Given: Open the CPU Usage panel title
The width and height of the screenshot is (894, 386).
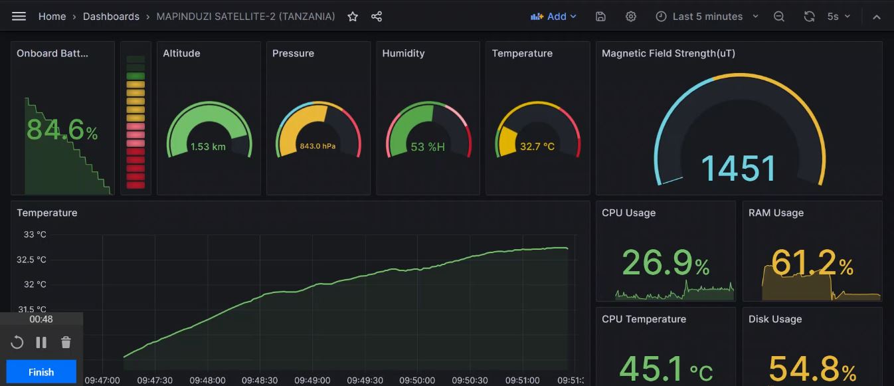Looking at the screenshot, I should pyautogui.click(x=628, y=213).
